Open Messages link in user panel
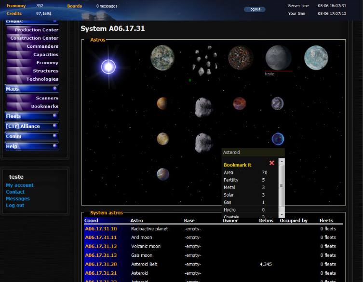This screenshot has height=282, width=363. point(18,198)
